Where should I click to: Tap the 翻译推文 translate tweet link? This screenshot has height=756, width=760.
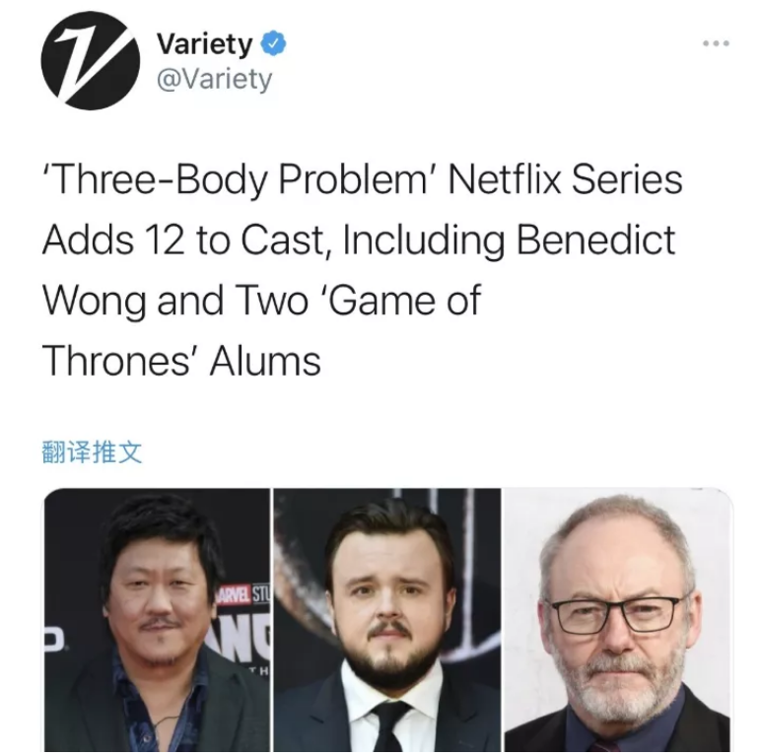(x=92, y=451)
